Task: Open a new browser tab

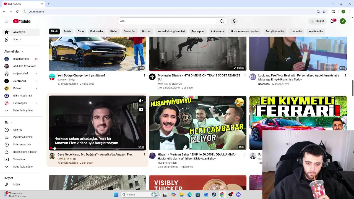Action: [48, 4]
